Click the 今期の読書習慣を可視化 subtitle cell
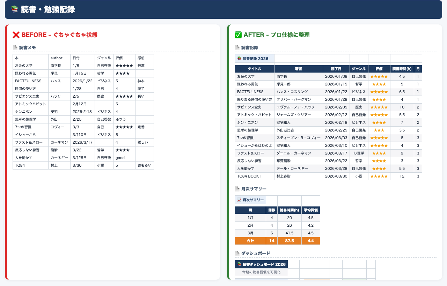The width and height of the screenshot is (447, 286). coord(261,272)
